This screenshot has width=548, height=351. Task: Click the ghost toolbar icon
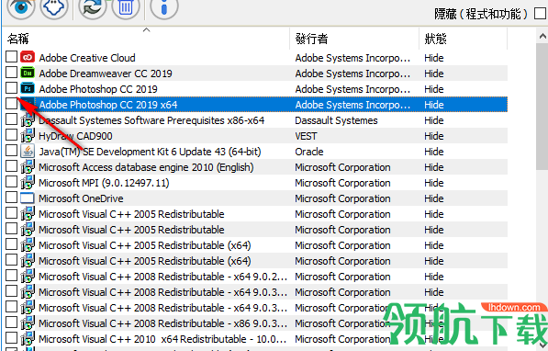click(54, 7)
